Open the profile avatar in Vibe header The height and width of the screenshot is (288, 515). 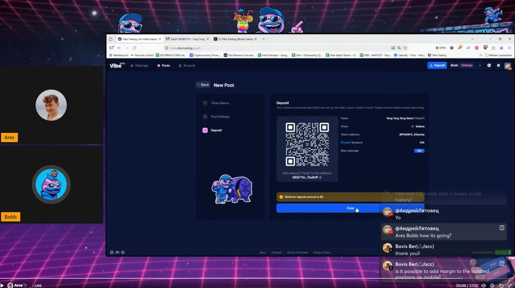(508, 66)
